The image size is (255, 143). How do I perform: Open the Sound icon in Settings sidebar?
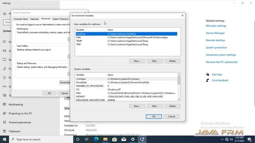coord(4,51)
